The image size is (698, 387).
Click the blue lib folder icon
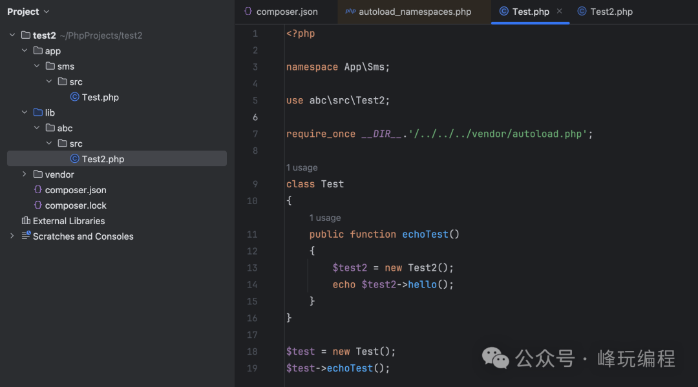point(37,113)
